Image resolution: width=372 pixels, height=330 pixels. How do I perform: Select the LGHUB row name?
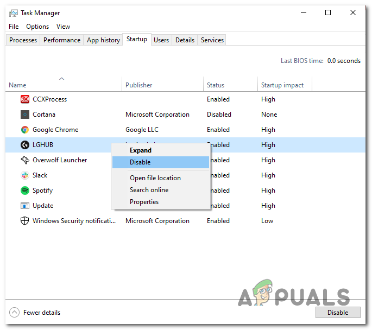(x=43, y=145)
